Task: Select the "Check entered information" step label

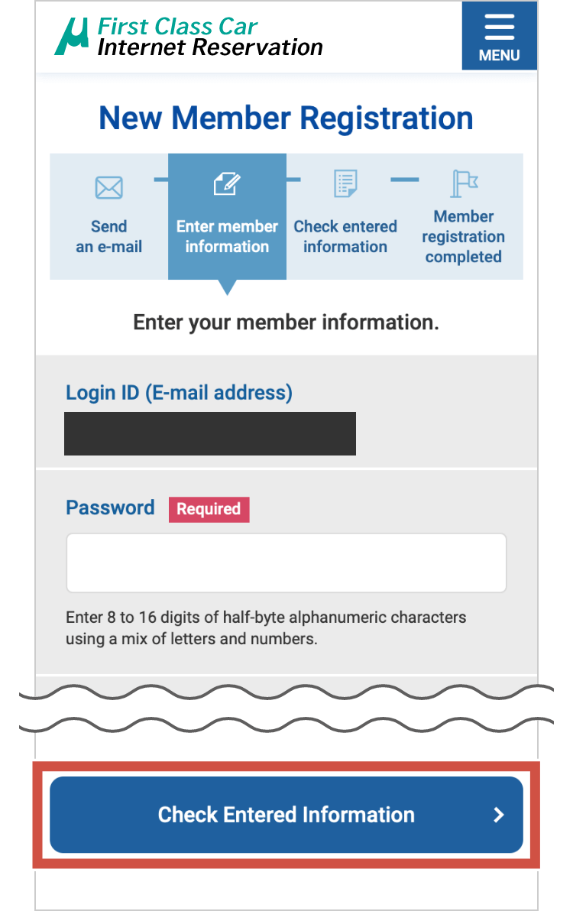Action: click(x=345, y=236)
